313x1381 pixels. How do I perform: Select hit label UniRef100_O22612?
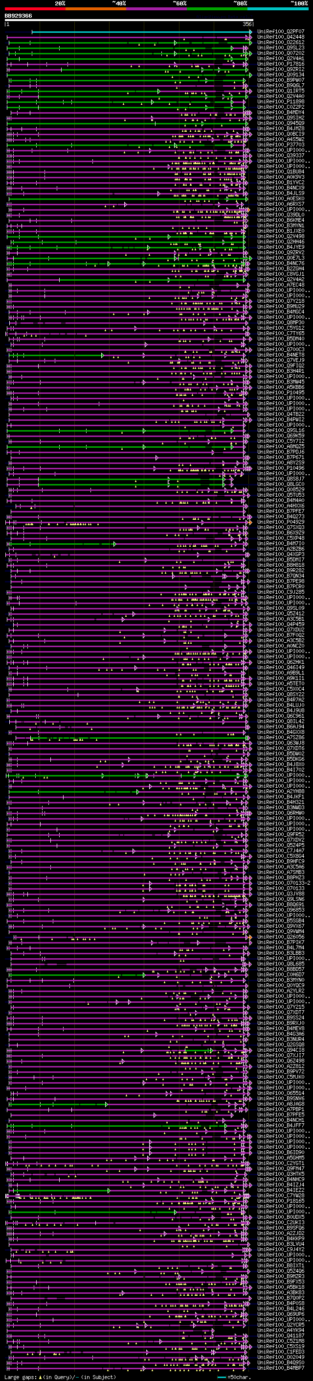tap(281, 42)
